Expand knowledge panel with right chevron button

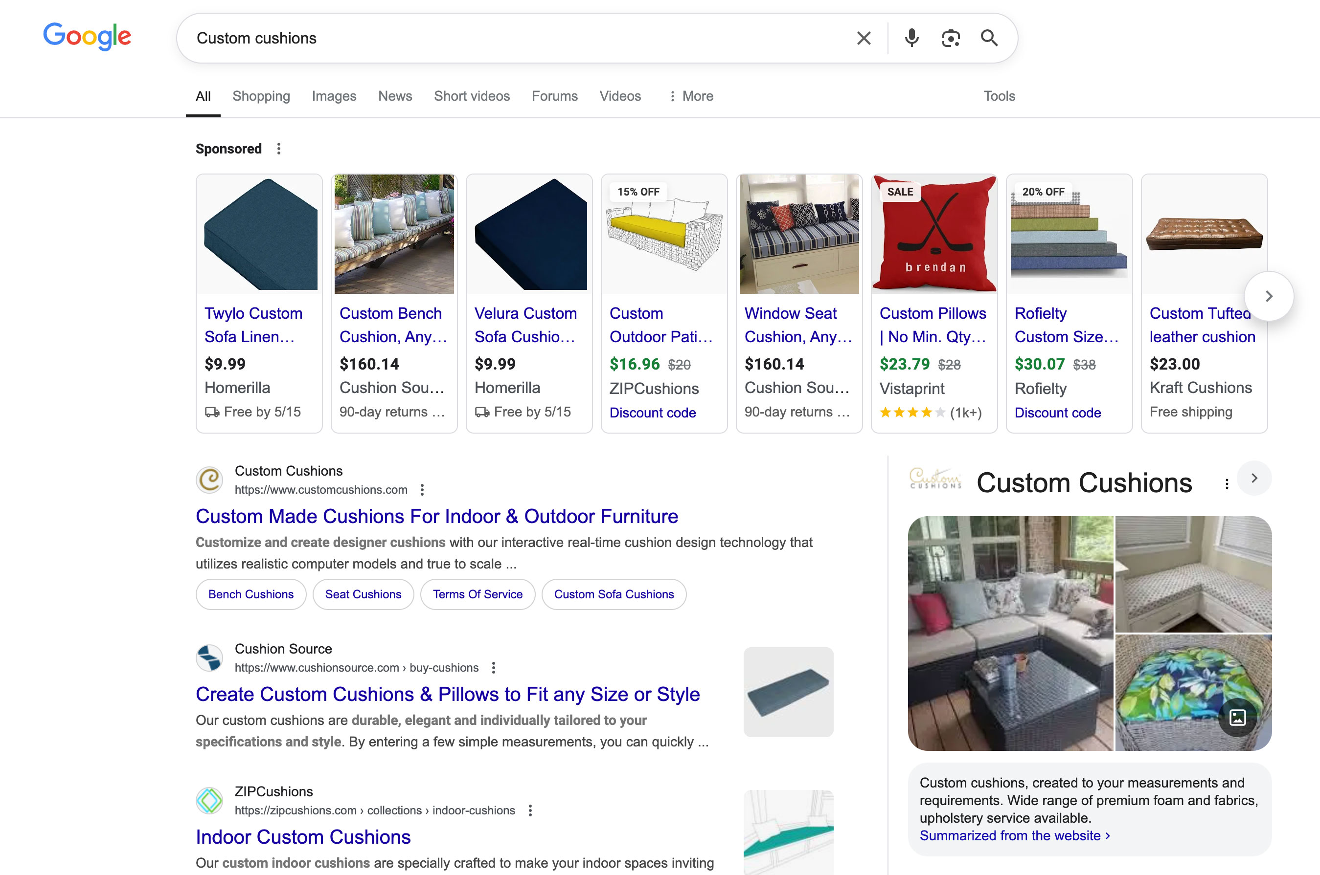click(1254, 478)
